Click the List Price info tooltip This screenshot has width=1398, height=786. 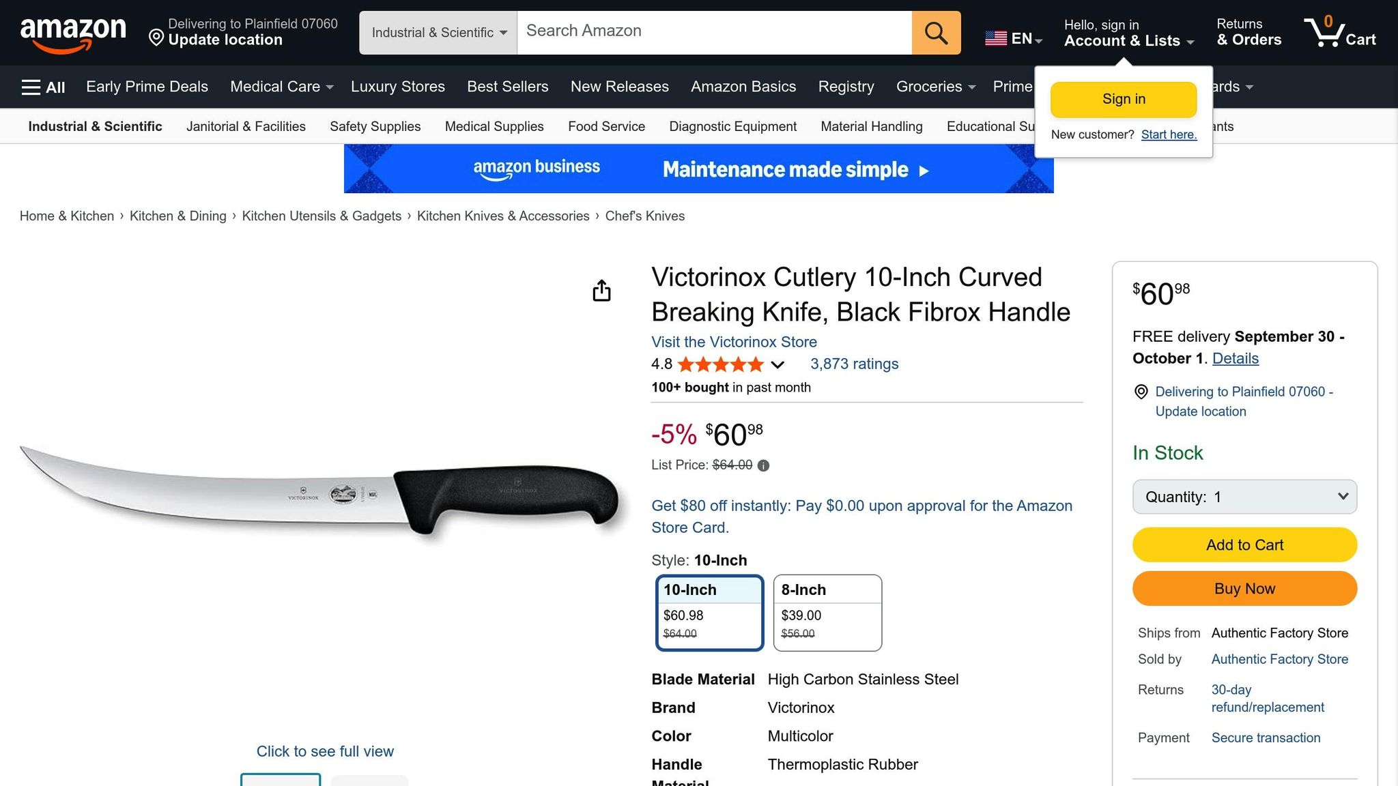coord(763,465)
